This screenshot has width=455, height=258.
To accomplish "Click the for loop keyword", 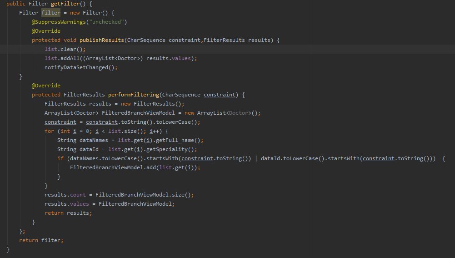I will (49, 131).
